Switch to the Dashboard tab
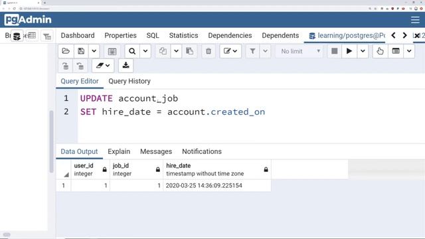The height and width of the screenshot is (239, 425). (x=78, y=35)
